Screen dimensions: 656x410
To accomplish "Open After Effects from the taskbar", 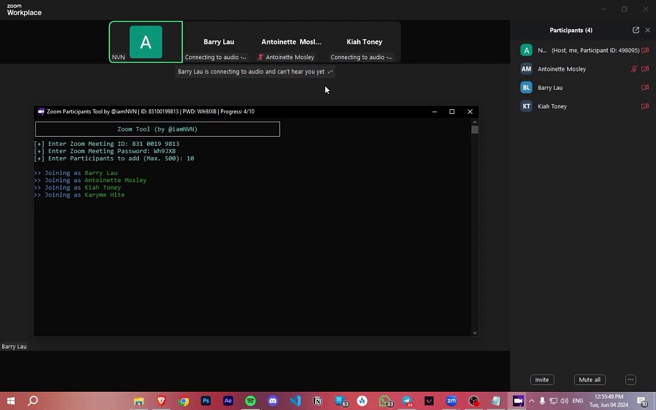I will 228,401.
